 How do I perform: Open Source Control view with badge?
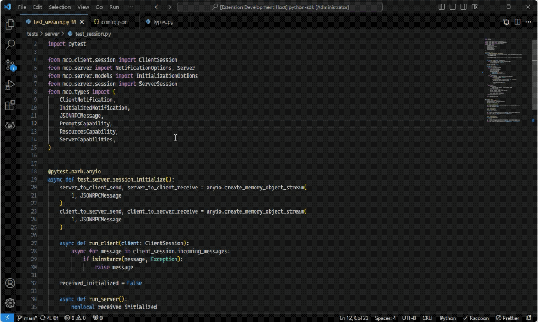tap(10, 65)
